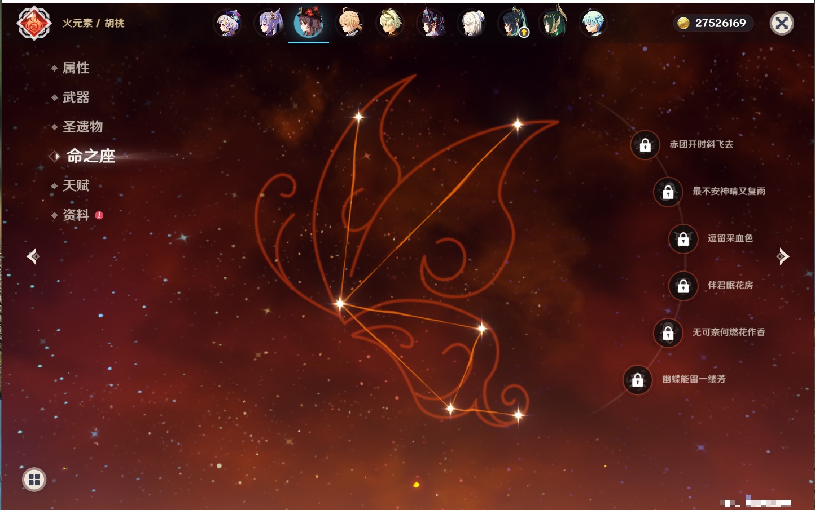Select the 最不安神晴又复雨 constellation name

click(729, 191)
